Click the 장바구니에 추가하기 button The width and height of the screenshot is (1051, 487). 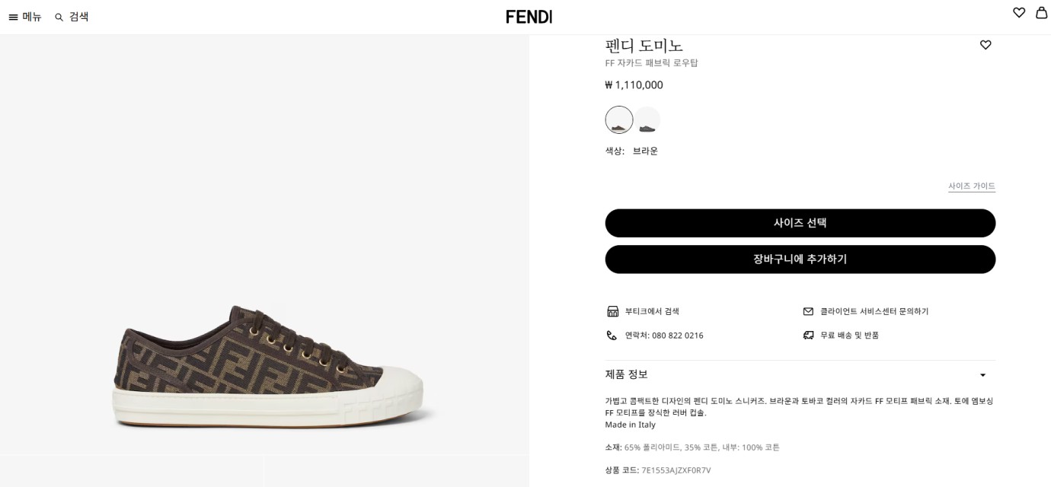(x=800, y=259)
